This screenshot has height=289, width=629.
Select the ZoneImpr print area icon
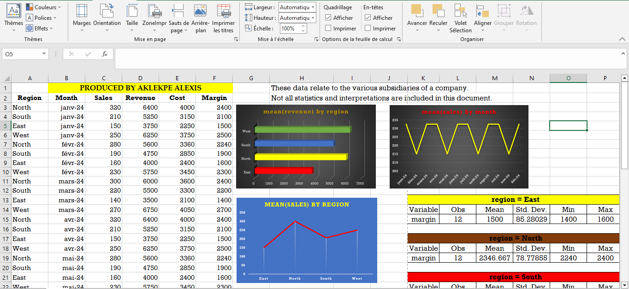tap(154, 11)
